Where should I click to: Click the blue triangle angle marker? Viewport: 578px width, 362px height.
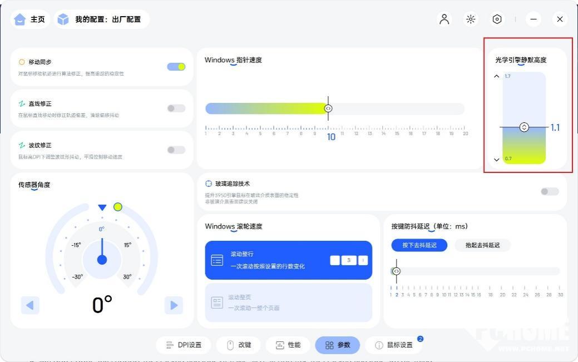[102, 207]
